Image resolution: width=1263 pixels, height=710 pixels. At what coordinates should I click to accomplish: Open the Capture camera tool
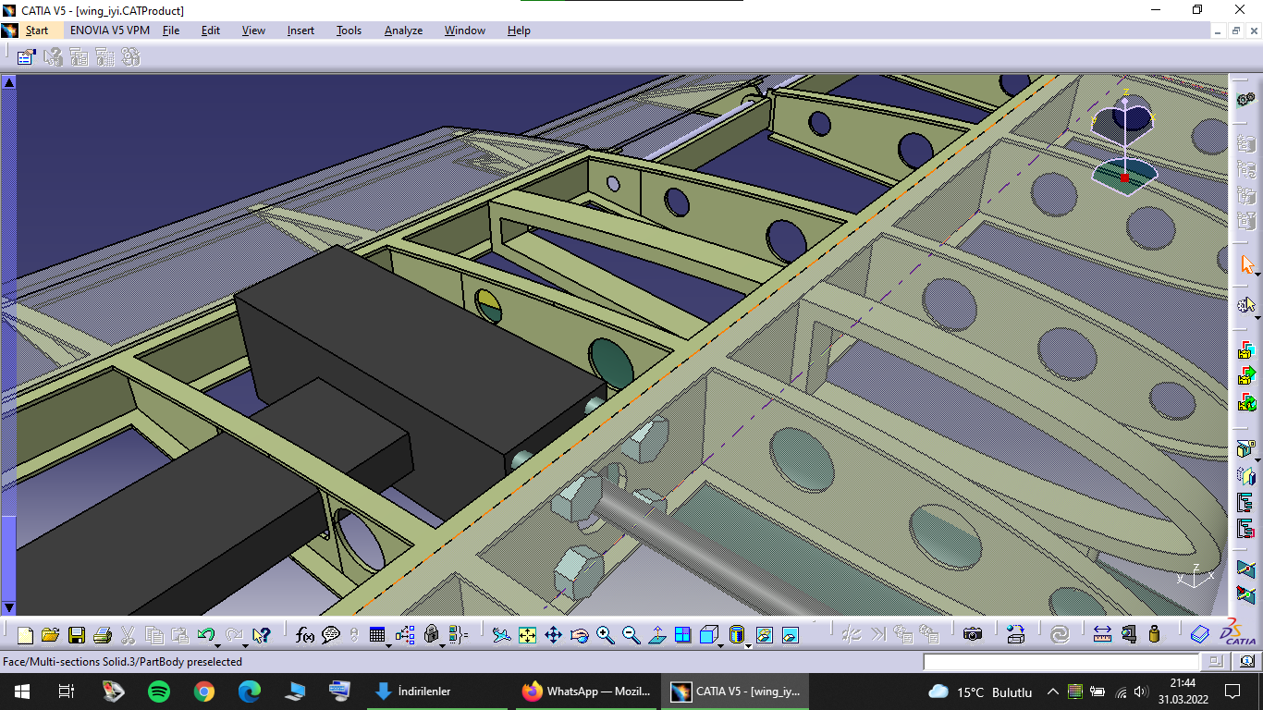click(972, 634)
